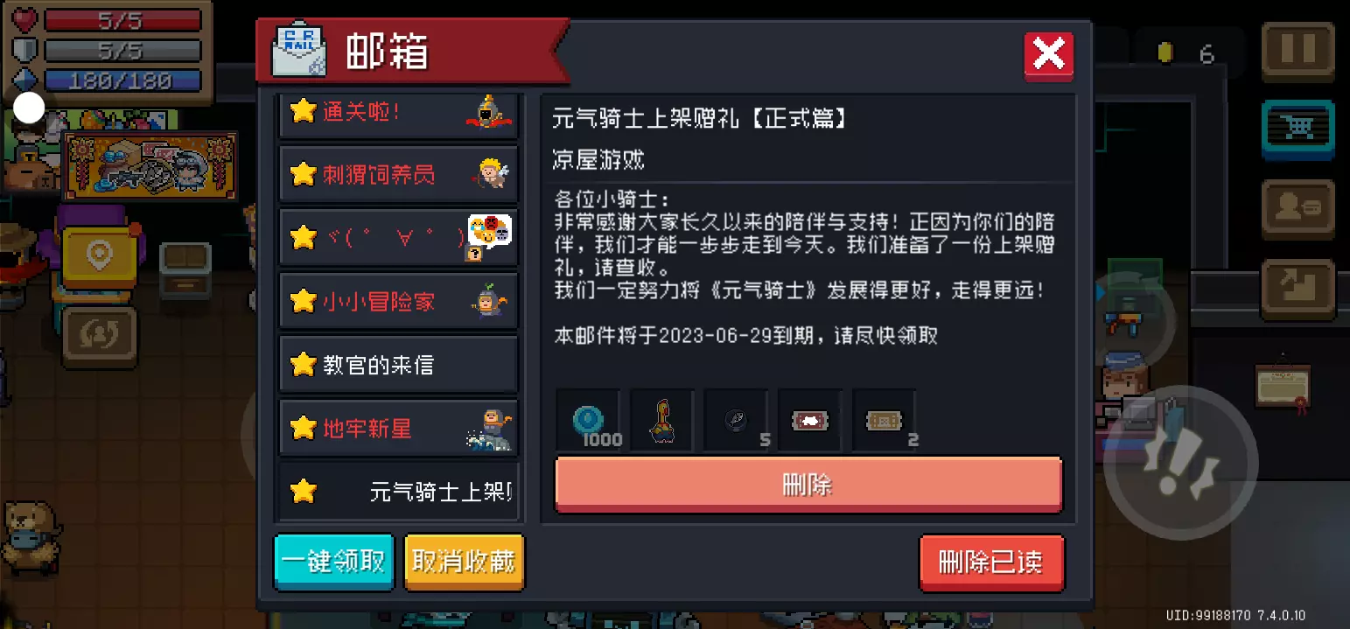The height and width of the screenshot is (629, 1350).
Task: Close the mailbox with red X
Action: 1048,56
